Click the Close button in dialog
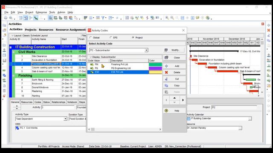The image size is (273, 153). point(174,58)
